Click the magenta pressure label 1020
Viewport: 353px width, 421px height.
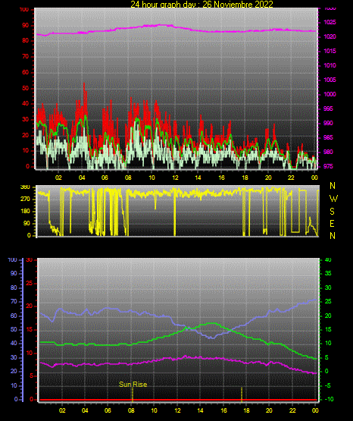(330, 36)
